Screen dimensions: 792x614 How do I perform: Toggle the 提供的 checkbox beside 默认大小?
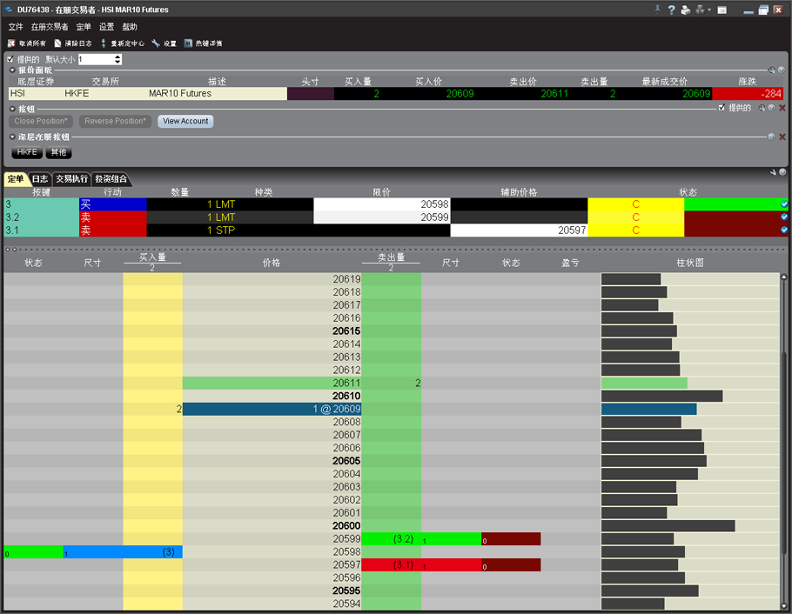click(x=10, y=59)
